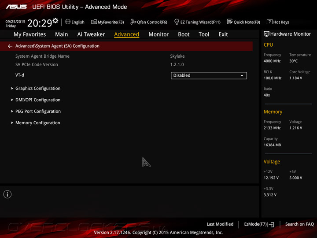Click the 40x ratio value
Viewport: 317px width, 238px height.
click(267, 95)
